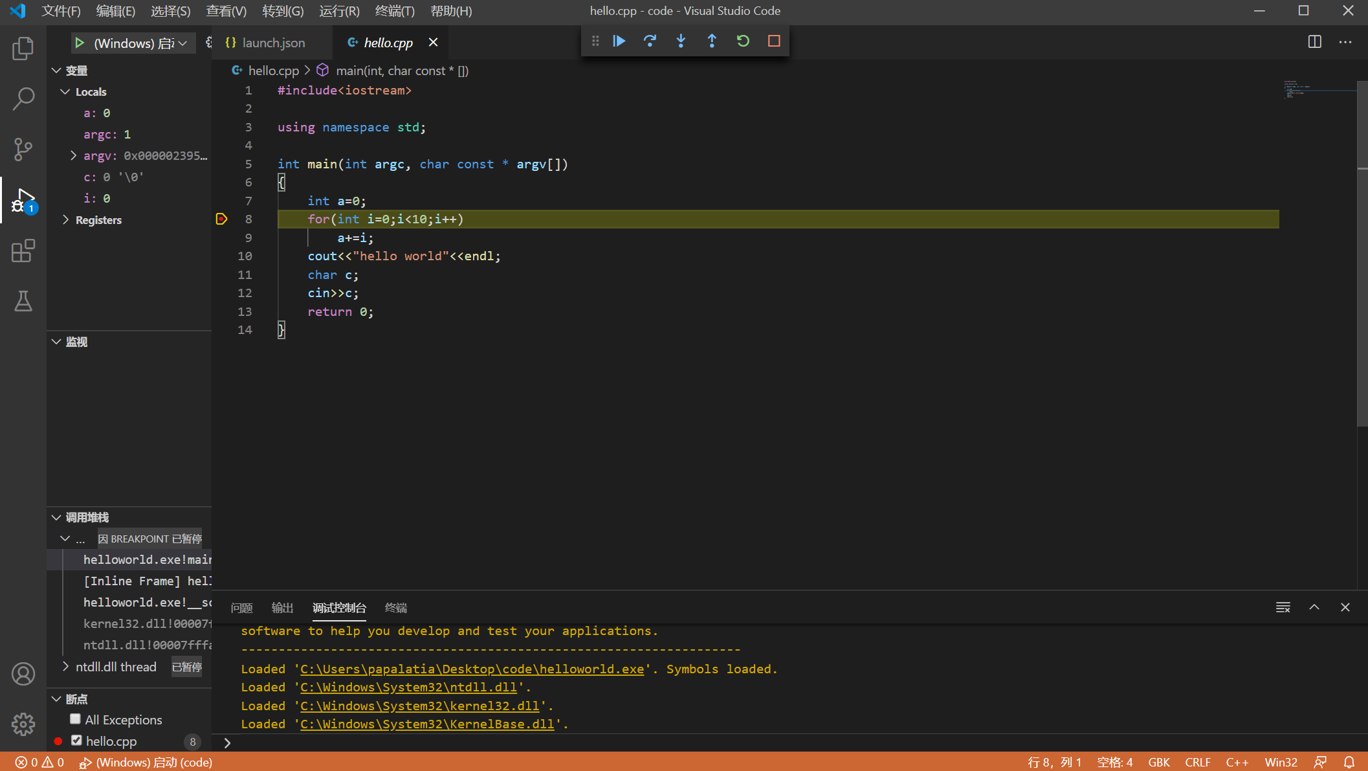
Task: Switch to the launch.json tab
Action: pyautogui.click(x=272, y=43)
